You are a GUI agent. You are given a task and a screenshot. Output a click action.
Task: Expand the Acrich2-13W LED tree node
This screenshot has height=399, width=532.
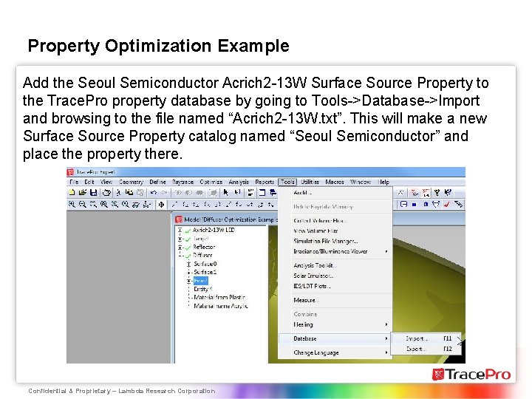(180, 230)
